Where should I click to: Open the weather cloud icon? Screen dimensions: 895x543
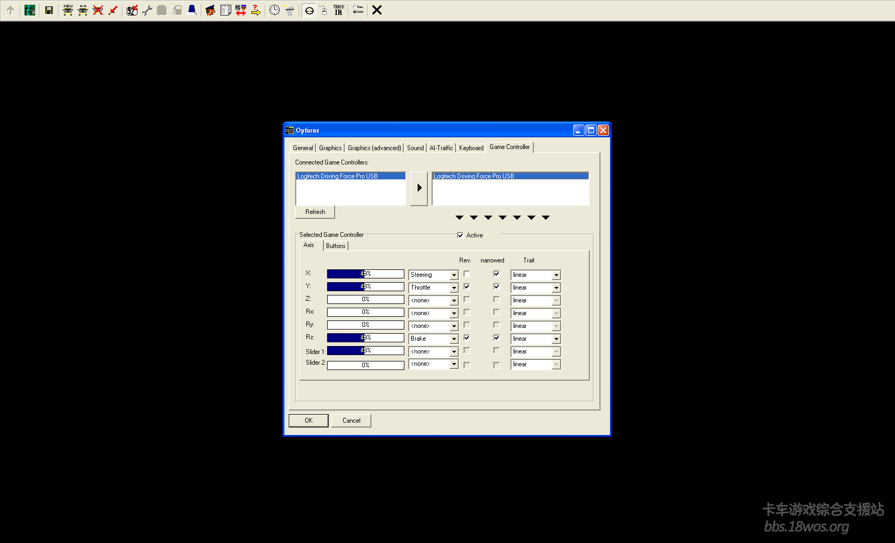289,10
